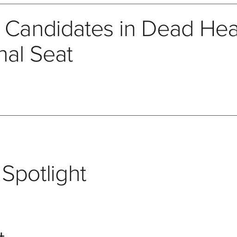Click the partial word 'Hea' at headline edge
The height and width of the screenshot is (237, 237).
pyautogui.click(x=219, y=29)
